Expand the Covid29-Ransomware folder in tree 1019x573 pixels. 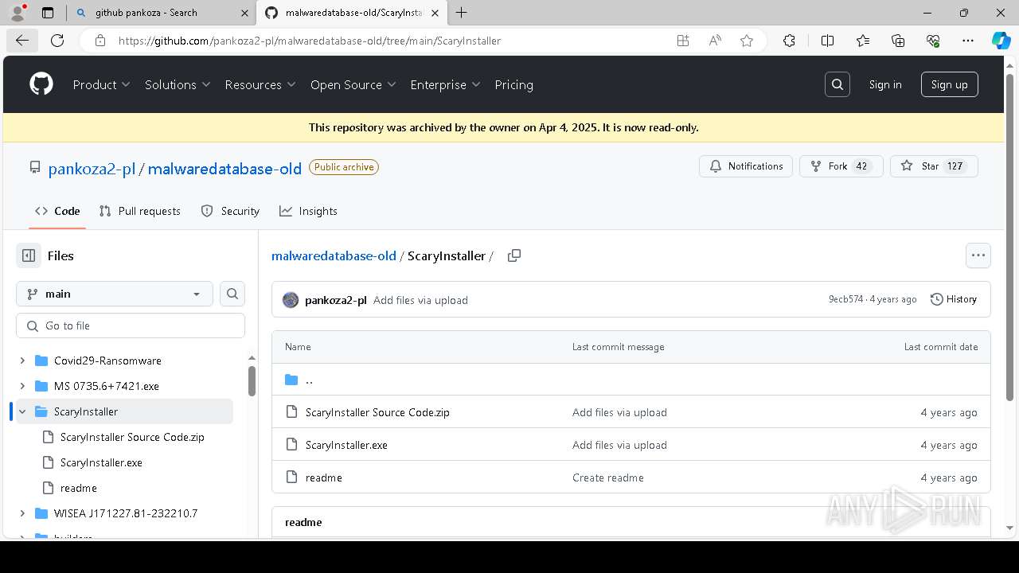point(22,361)
